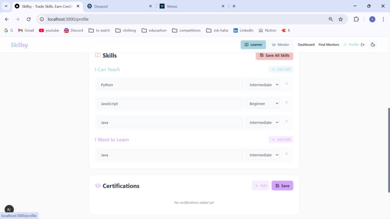390x219 pixels.
Task: Open level dropdown for teachable Java
Action: 263,122
